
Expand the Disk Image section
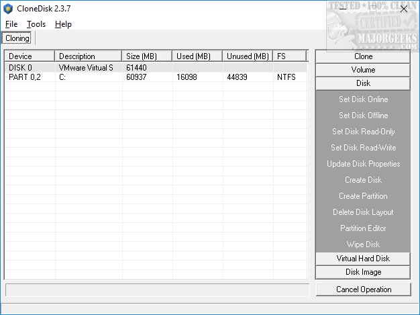coord(363,272)
